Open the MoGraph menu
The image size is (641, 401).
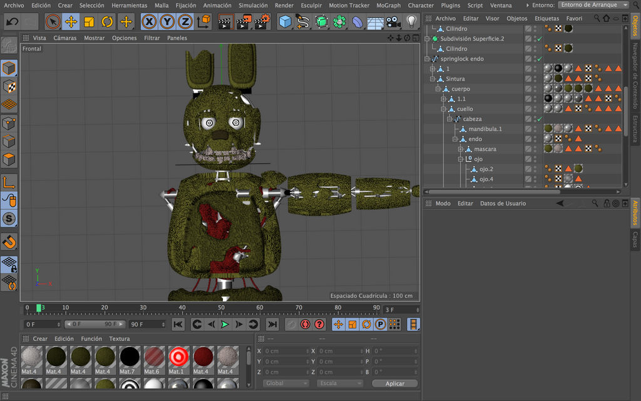[x=388, y=5]
